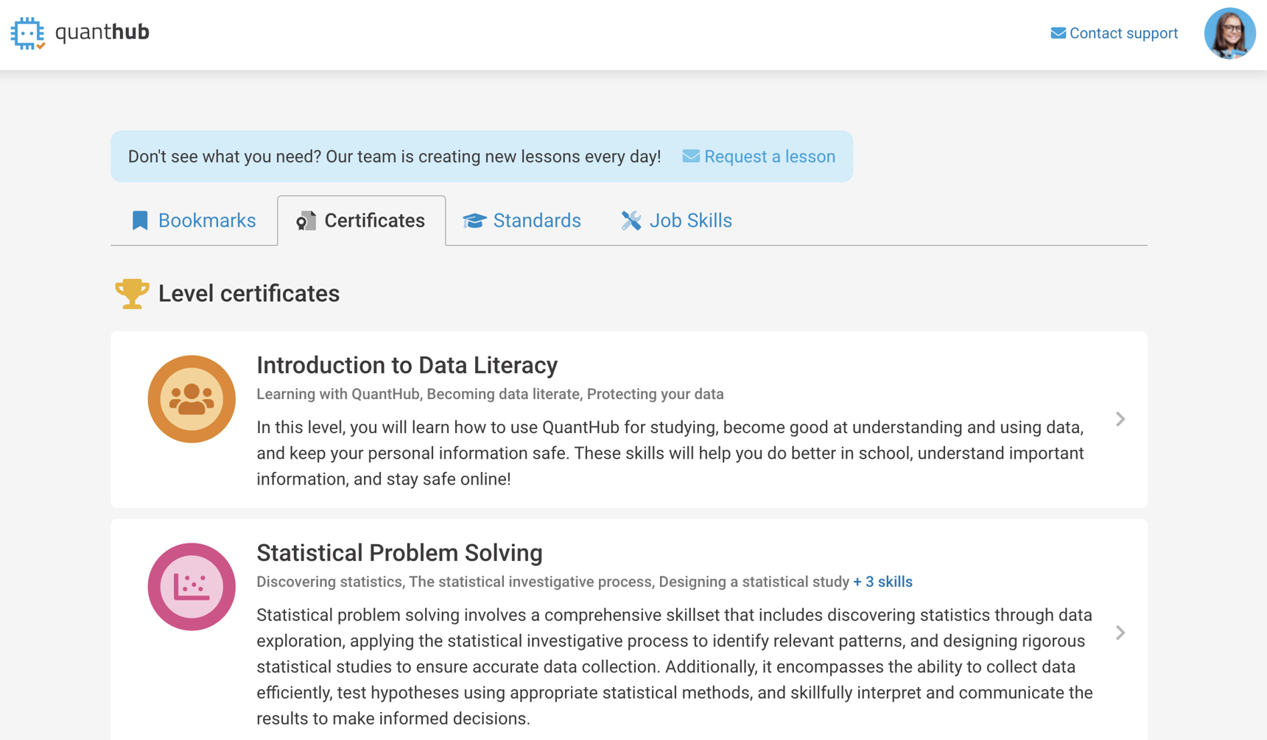Click the pink chart badge for Statistical Problem Solving
The image size is (1267, 740).
191,587
